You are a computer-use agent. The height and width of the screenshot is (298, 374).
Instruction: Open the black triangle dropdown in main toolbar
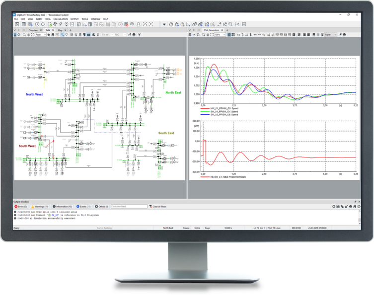pos(164,24)
